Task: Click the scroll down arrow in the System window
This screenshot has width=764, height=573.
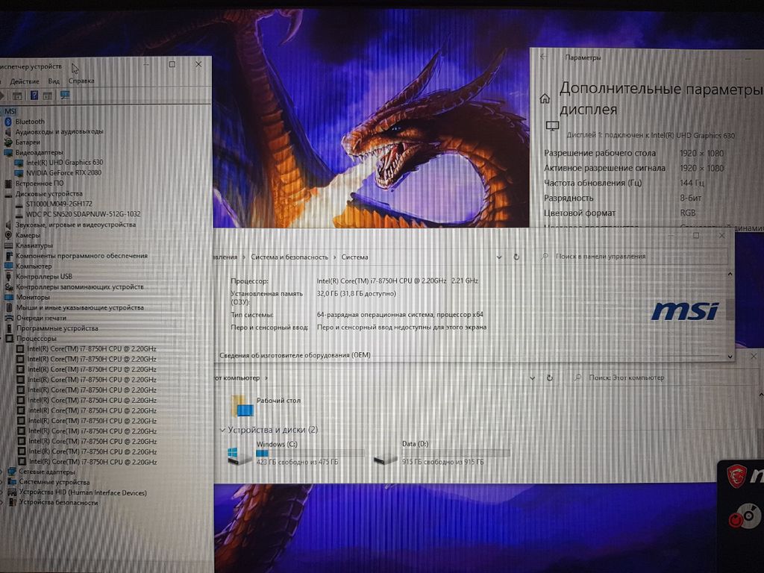Action: [x=730, y=357]
